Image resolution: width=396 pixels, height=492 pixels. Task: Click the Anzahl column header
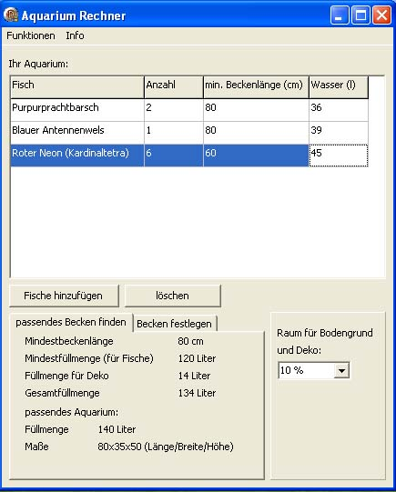coord(174,87)
